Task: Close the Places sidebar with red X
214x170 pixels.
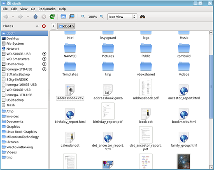Action: click(x=44, y=26)
